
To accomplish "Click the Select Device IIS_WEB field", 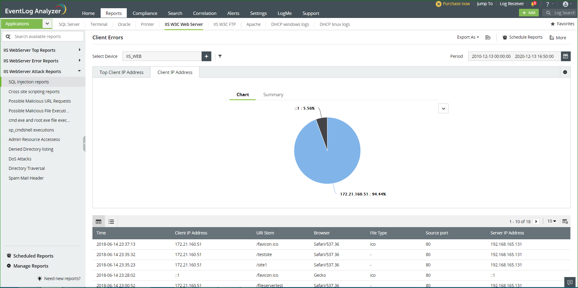I will [162, 56].
